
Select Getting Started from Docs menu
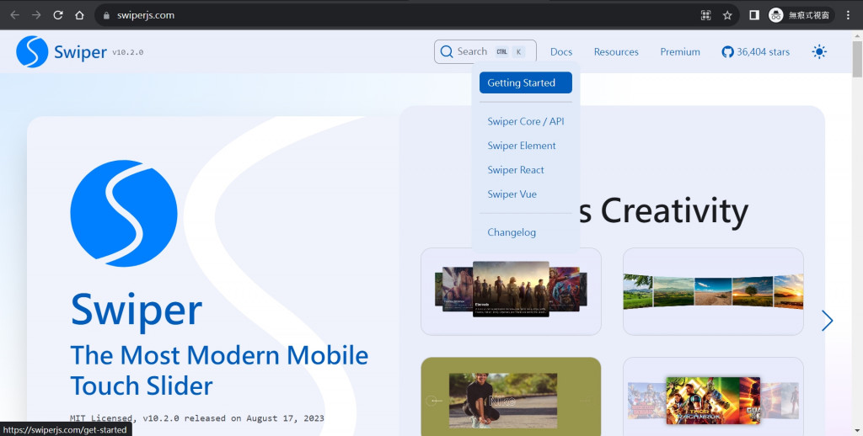pyautogui.click(x=526, y=82)
